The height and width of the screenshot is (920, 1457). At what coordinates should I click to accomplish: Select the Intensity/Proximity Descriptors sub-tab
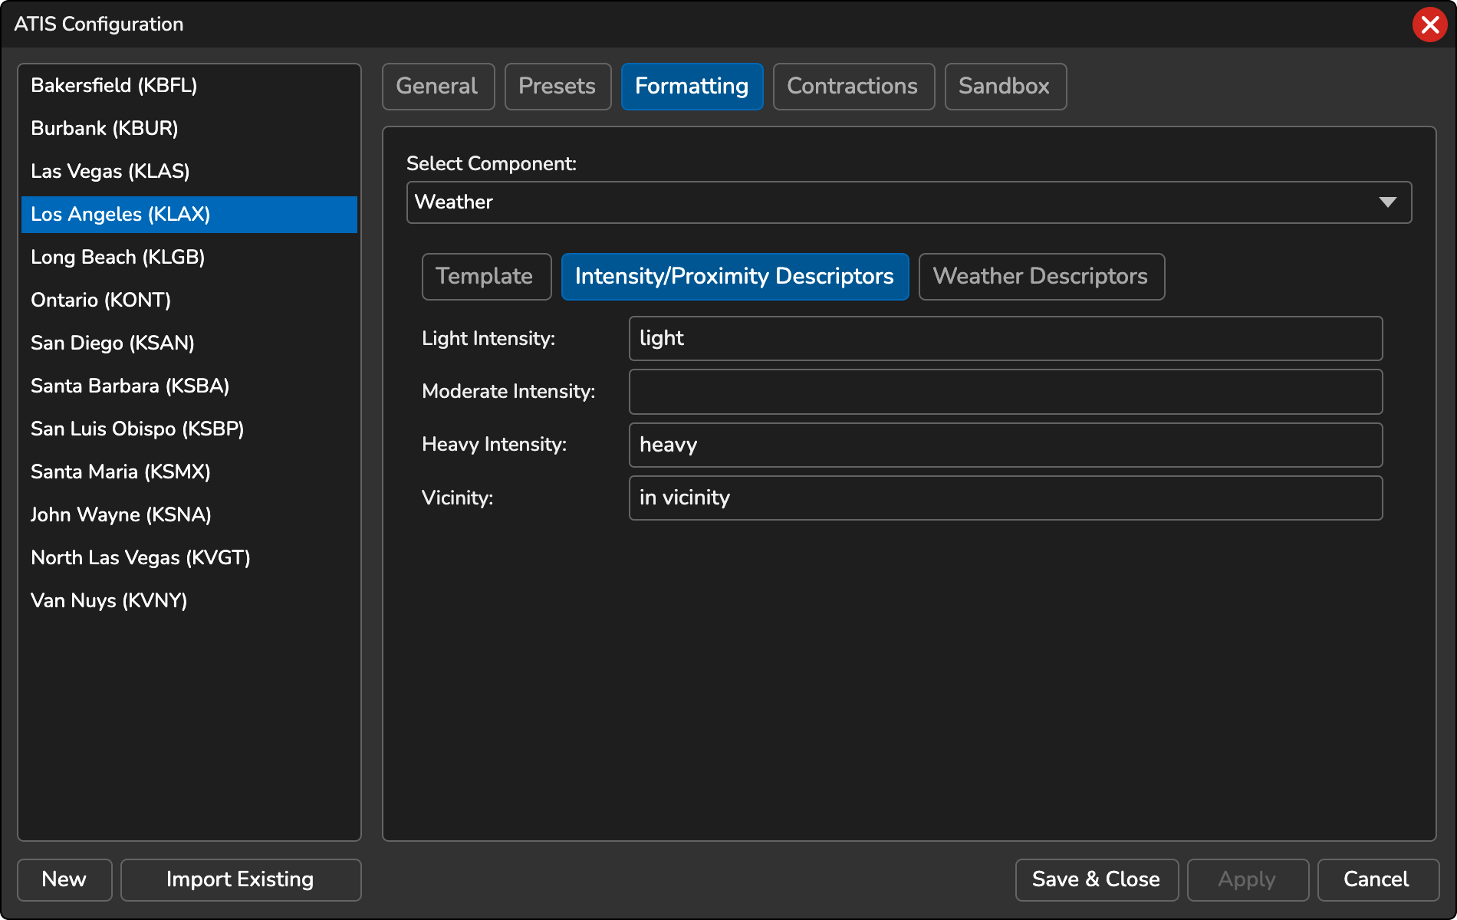(735, 277)
